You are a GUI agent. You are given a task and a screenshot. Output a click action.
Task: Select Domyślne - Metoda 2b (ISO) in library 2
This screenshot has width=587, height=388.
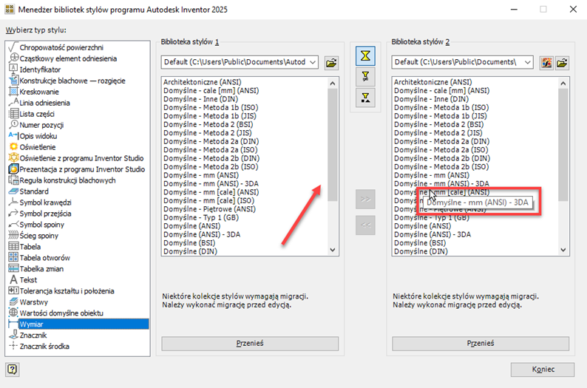point(441,167)
